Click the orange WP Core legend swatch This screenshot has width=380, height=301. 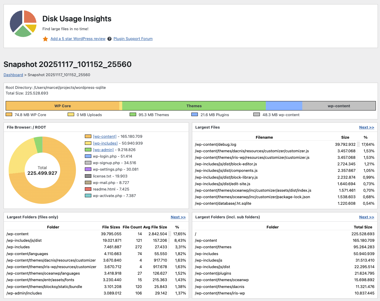(9, 115)
